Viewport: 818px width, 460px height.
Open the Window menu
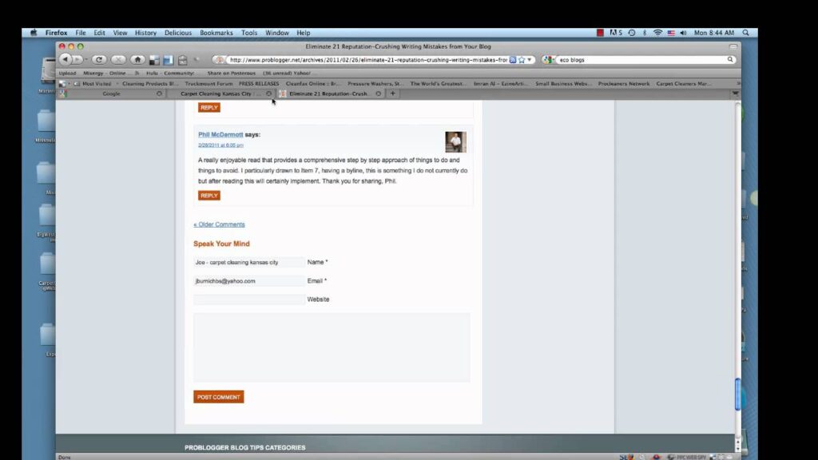click(x=277, y=32)
